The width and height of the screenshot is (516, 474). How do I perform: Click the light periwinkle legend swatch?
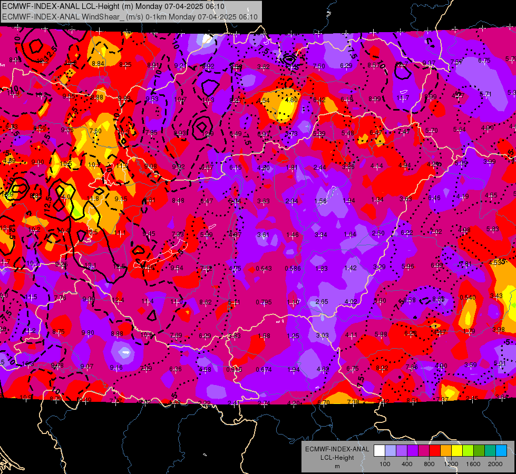point(391,451)
